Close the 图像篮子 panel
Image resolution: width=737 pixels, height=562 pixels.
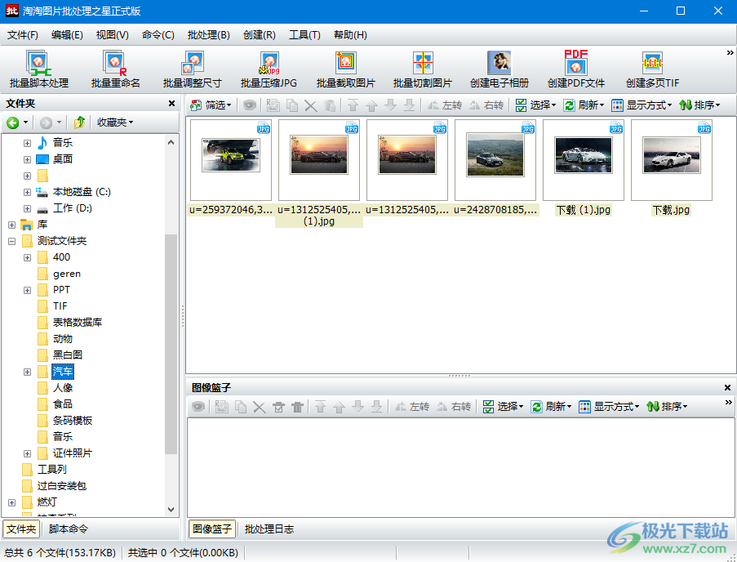727,388
